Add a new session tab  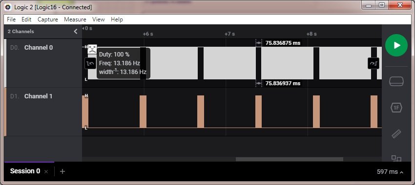click(62, 171)
